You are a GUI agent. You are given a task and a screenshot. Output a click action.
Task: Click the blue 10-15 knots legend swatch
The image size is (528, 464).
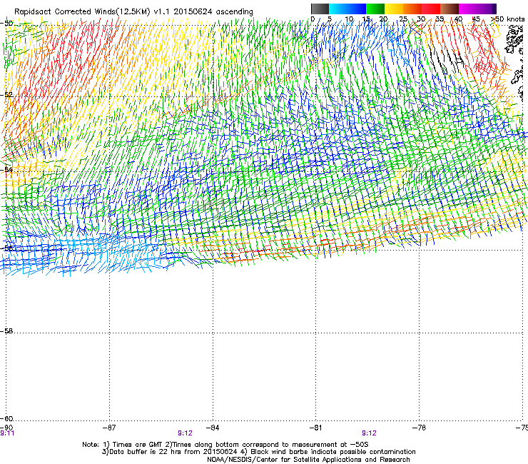(357, 9)
